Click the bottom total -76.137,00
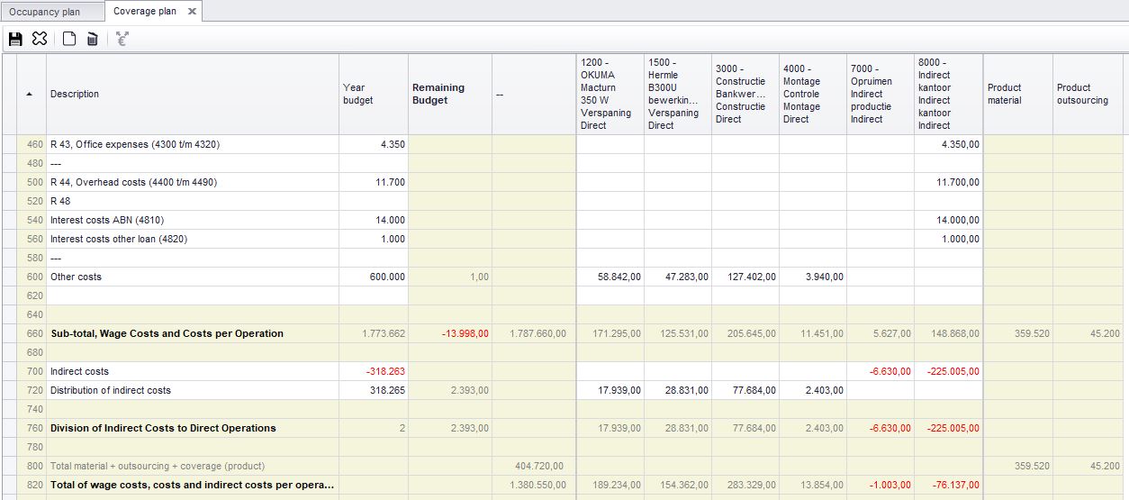This screenshot has height=500, width=1129. pyautogui.click(x=949, y=485)
